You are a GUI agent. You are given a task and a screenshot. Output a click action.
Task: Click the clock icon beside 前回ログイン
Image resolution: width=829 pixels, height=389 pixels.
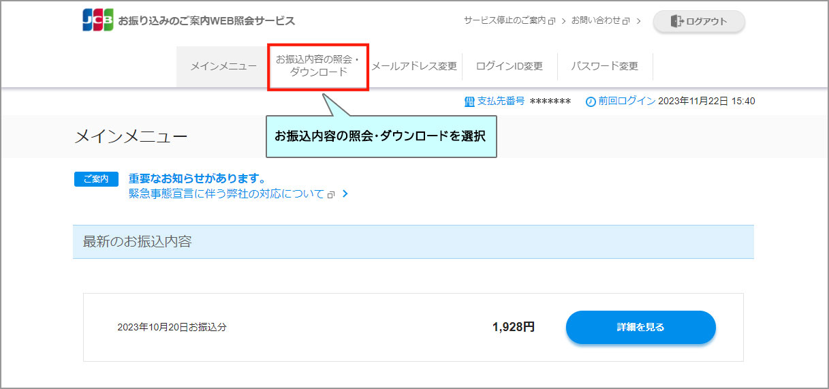[591, 102]
